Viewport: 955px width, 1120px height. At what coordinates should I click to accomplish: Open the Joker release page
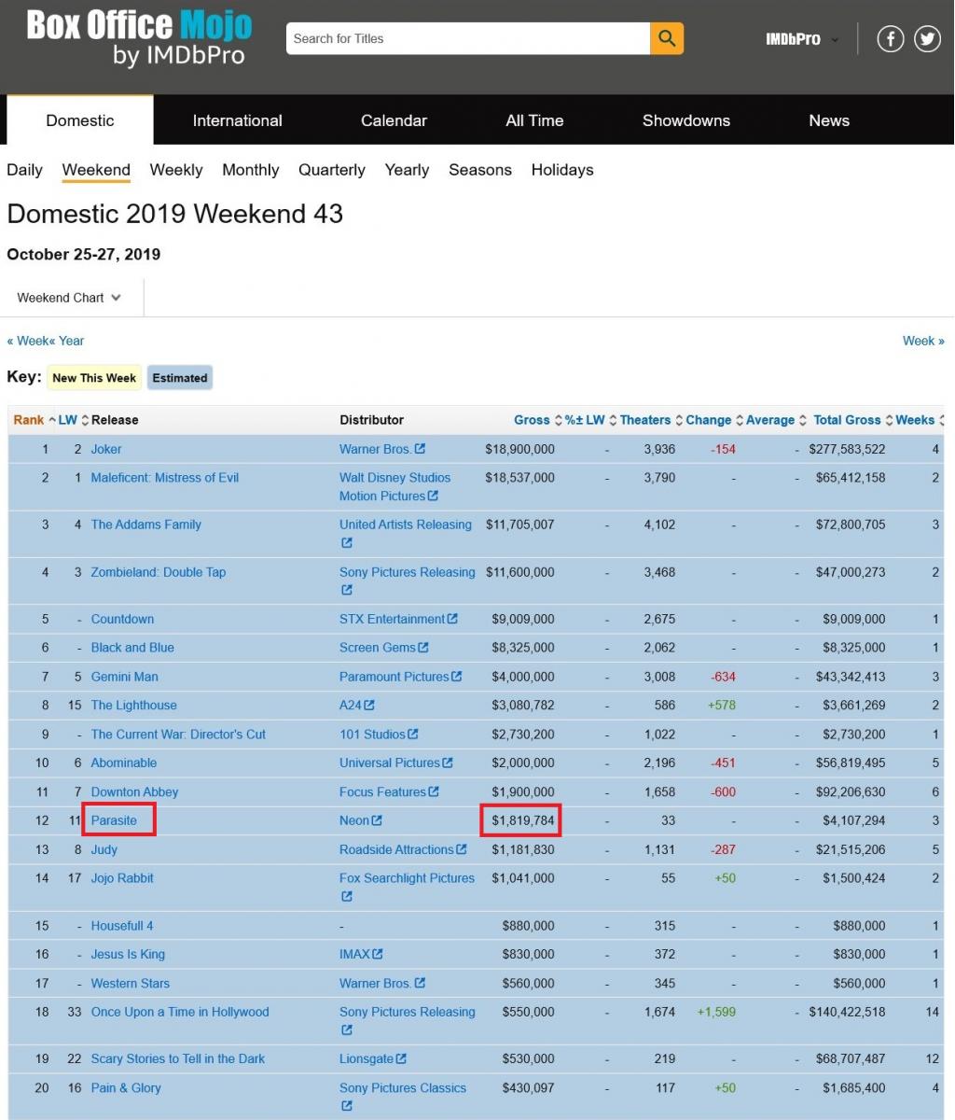[x=106, y=449]
